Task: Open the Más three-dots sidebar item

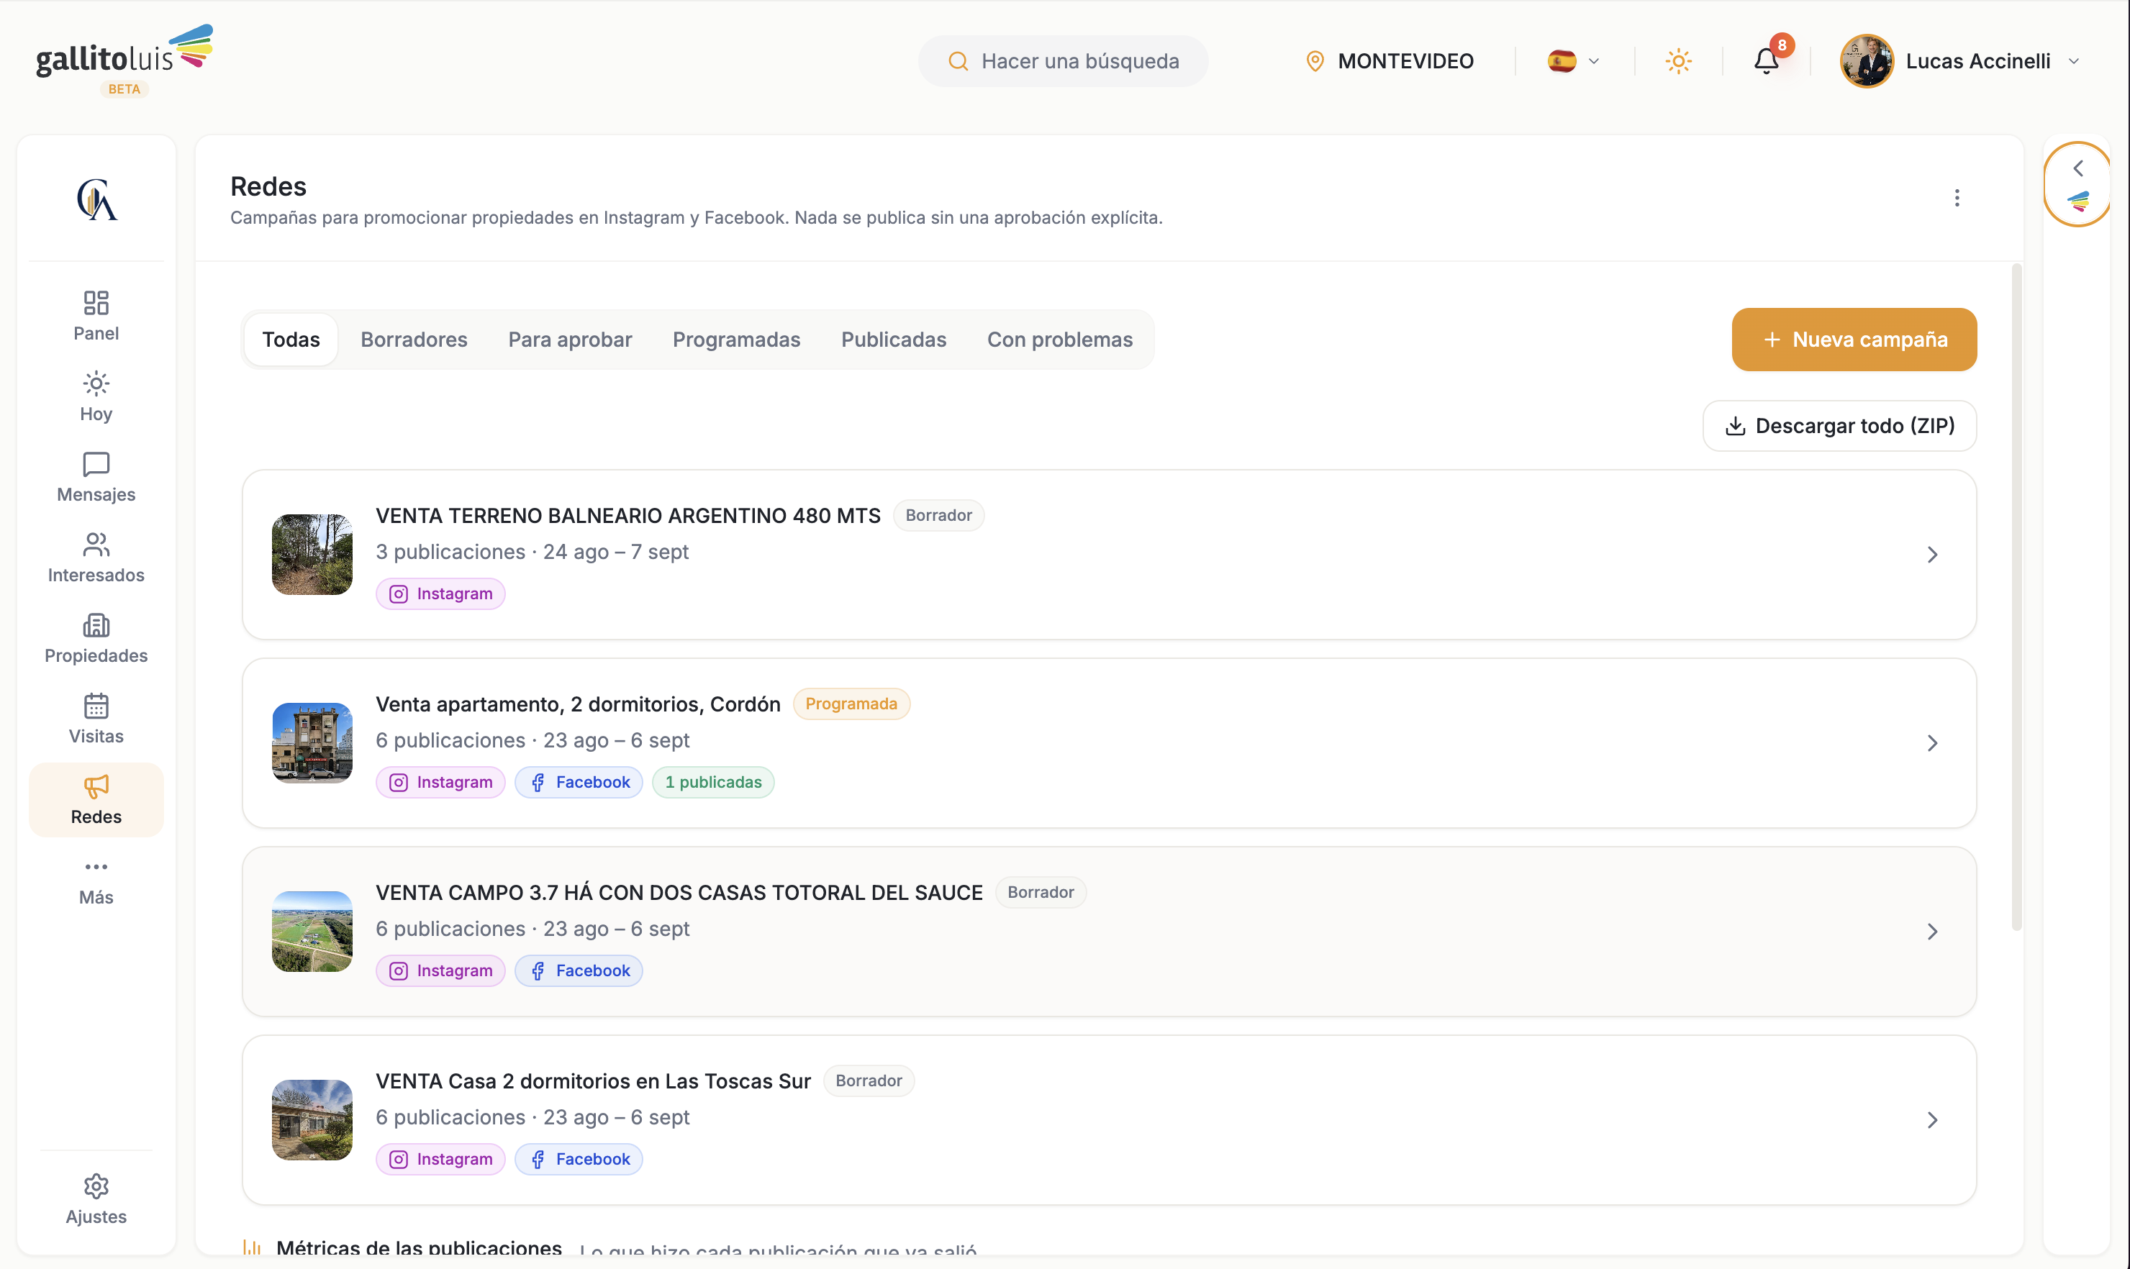Action: coord(96,881)
